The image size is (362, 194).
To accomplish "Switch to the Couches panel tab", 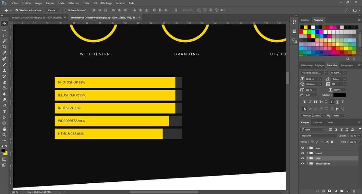I will (x=318, y=123).
